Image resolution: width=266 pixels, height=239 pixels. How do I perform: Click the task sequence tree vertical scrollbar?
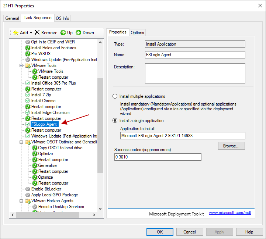101,125
